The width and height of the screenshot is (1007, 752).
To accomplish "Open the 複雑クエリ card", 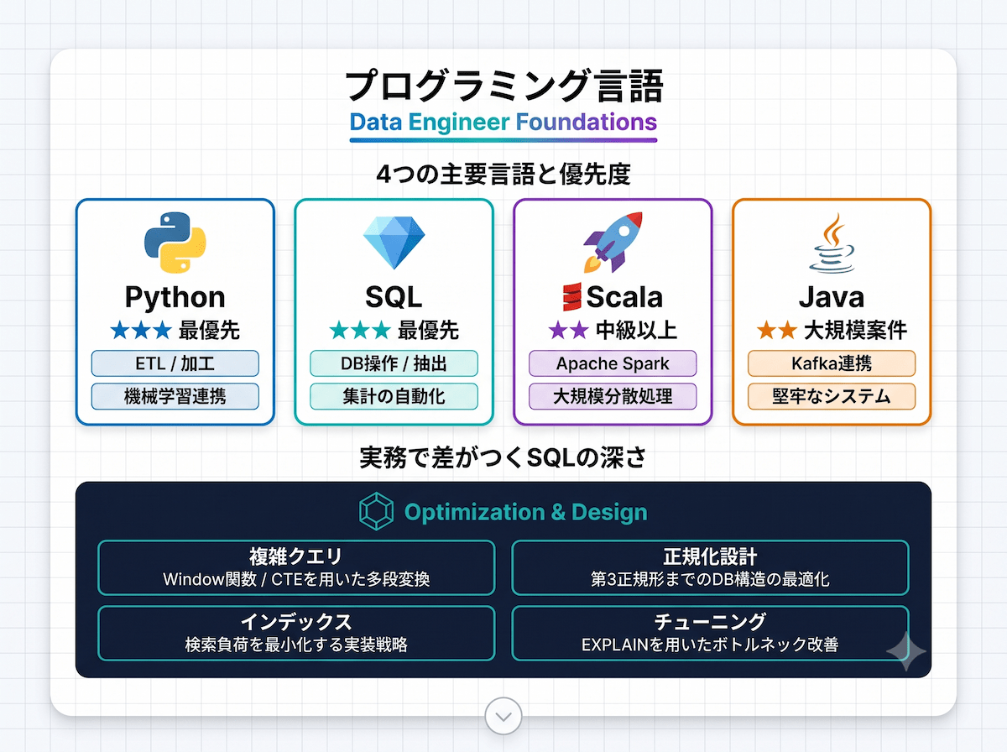I will (296, 567).
